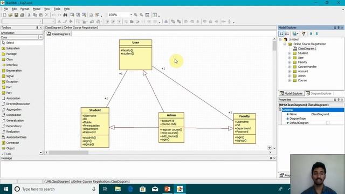This screenshot has height=194, width=345.
Task: Click the Copy icon in toolbar
Action: click(34, 15)
